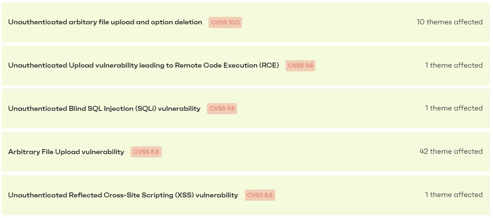The width and height of the screenshot is (493, 218).
Task: Click the "10 themes affected" count
Action: [x=449, y=22]
